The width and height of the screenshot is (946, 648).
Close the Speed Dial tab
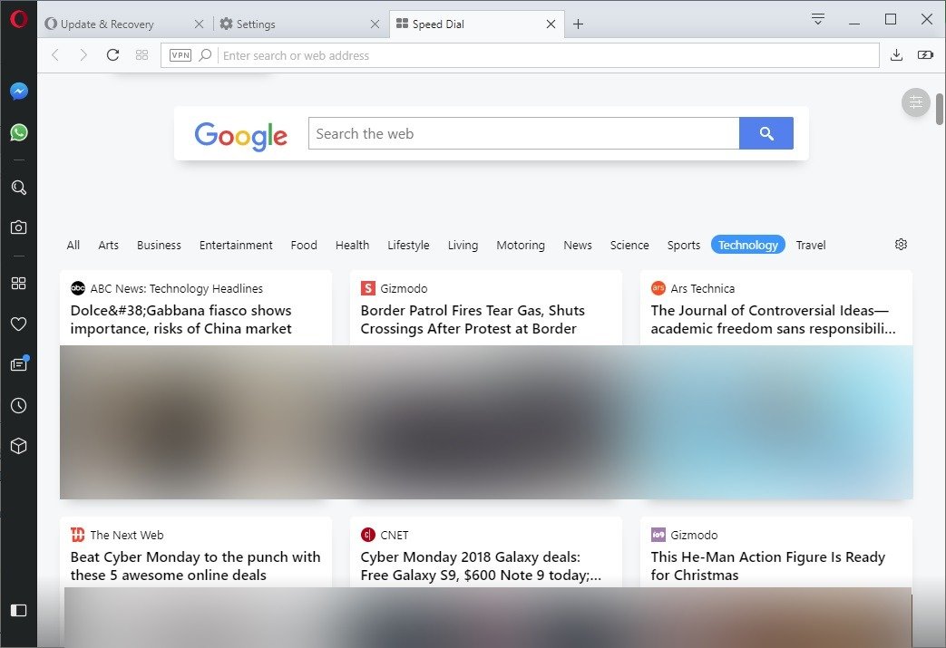[x=551, y=24]
